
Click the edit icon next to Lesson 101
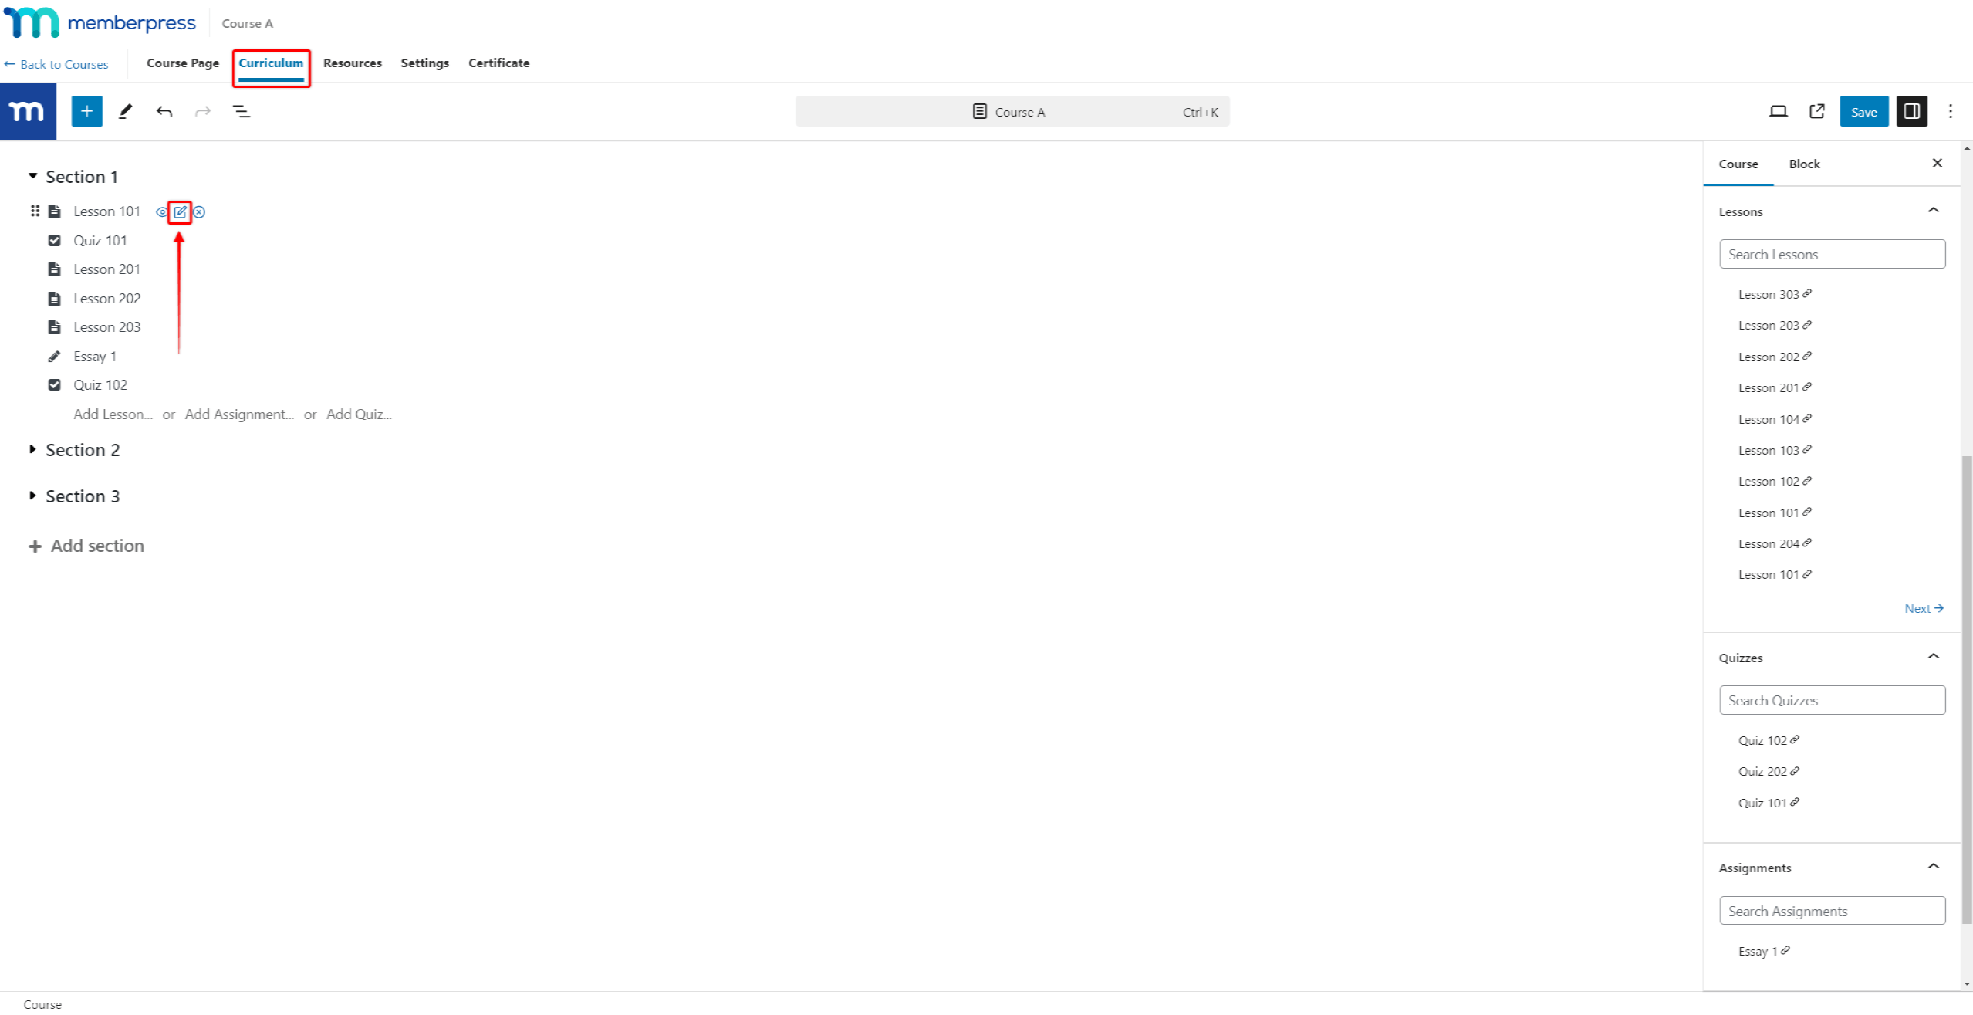click(x=178, y=211)
